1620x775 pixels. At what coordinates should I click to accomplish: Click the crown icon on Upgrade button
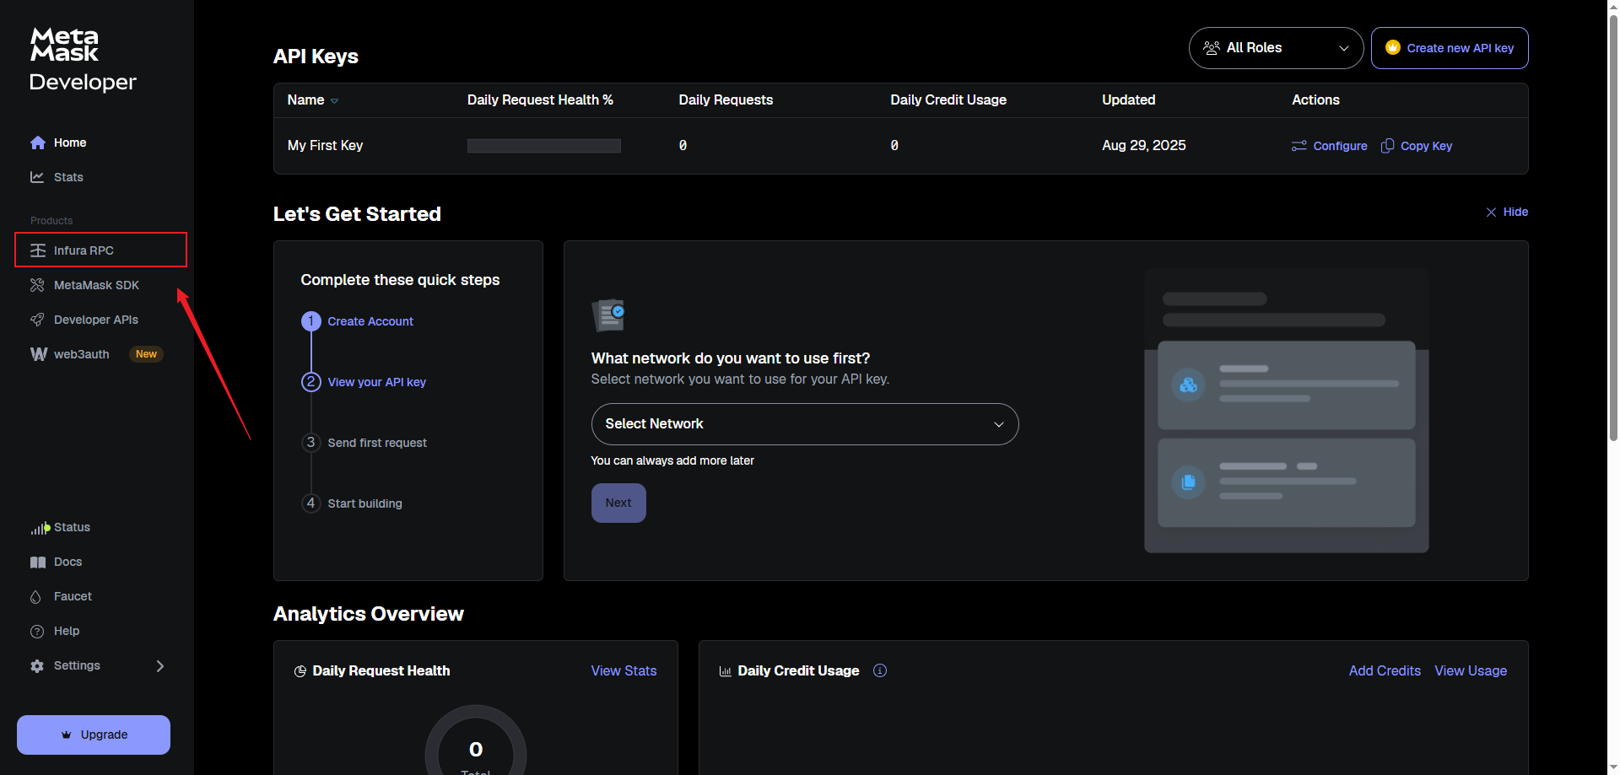pyautogui.click(x=67, y=735)
